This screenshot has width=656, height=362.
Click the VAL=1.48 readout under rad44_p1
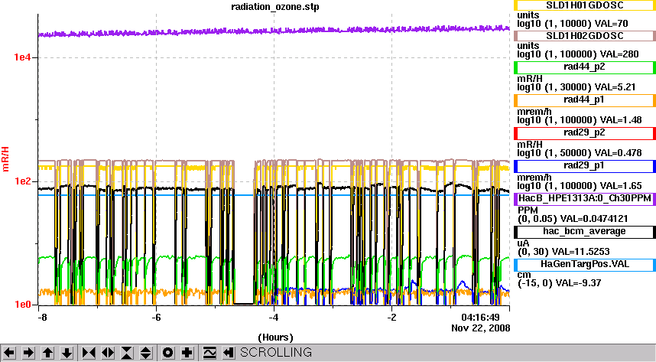[622, 120]
